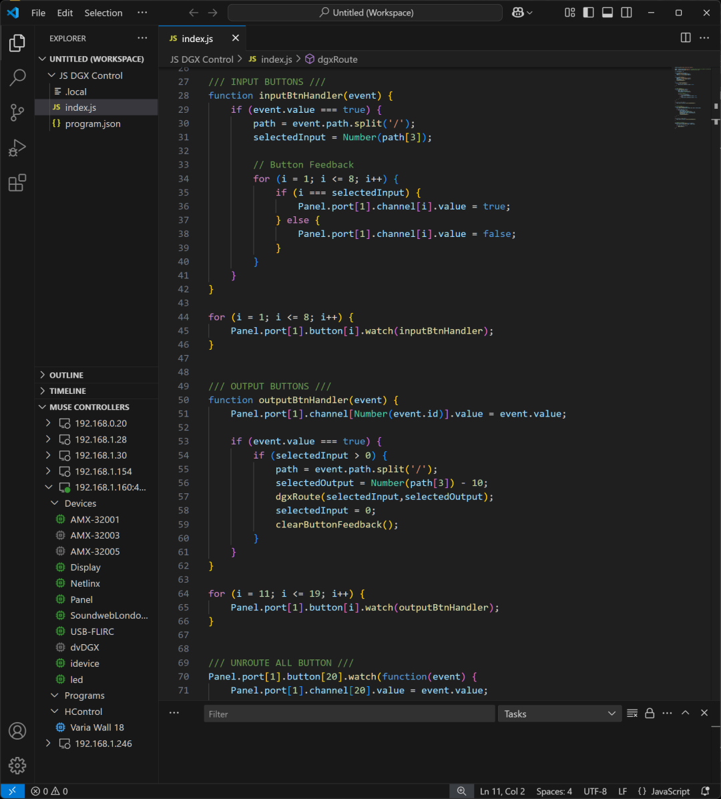Click the Untitled (Workspace) command center search

pos(365,13)
